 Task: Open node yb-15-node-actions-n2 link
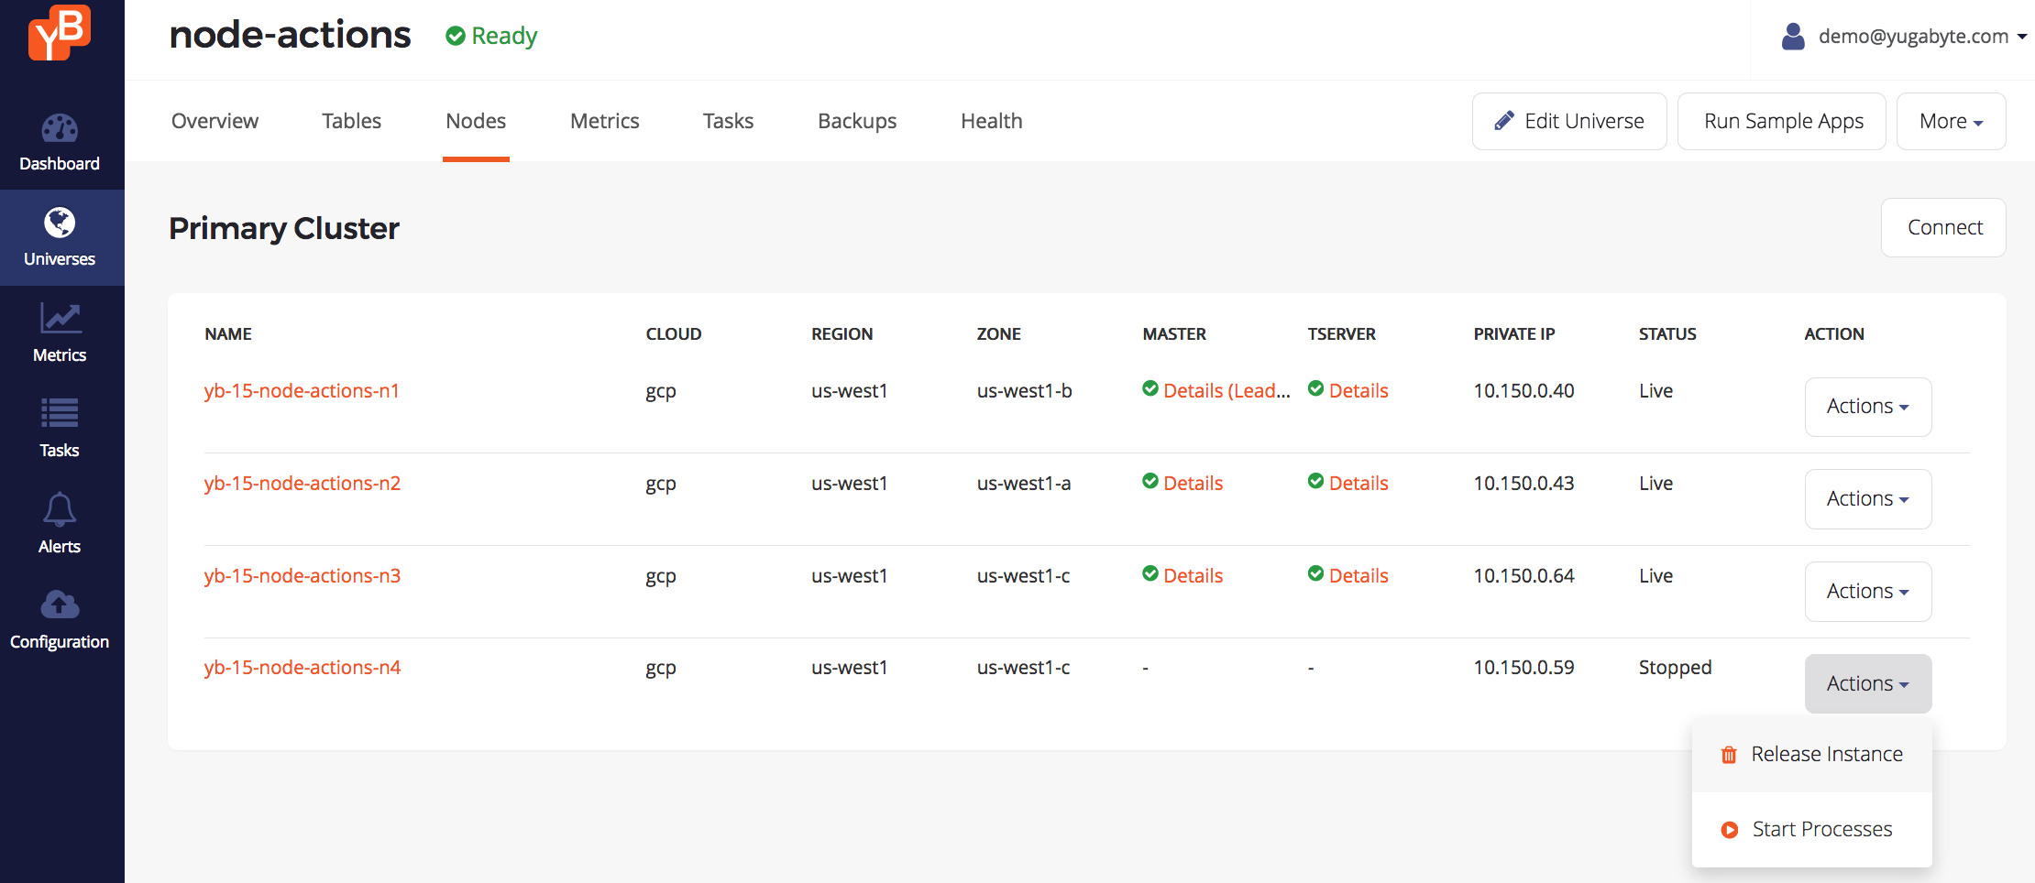(x=302, y=484)
